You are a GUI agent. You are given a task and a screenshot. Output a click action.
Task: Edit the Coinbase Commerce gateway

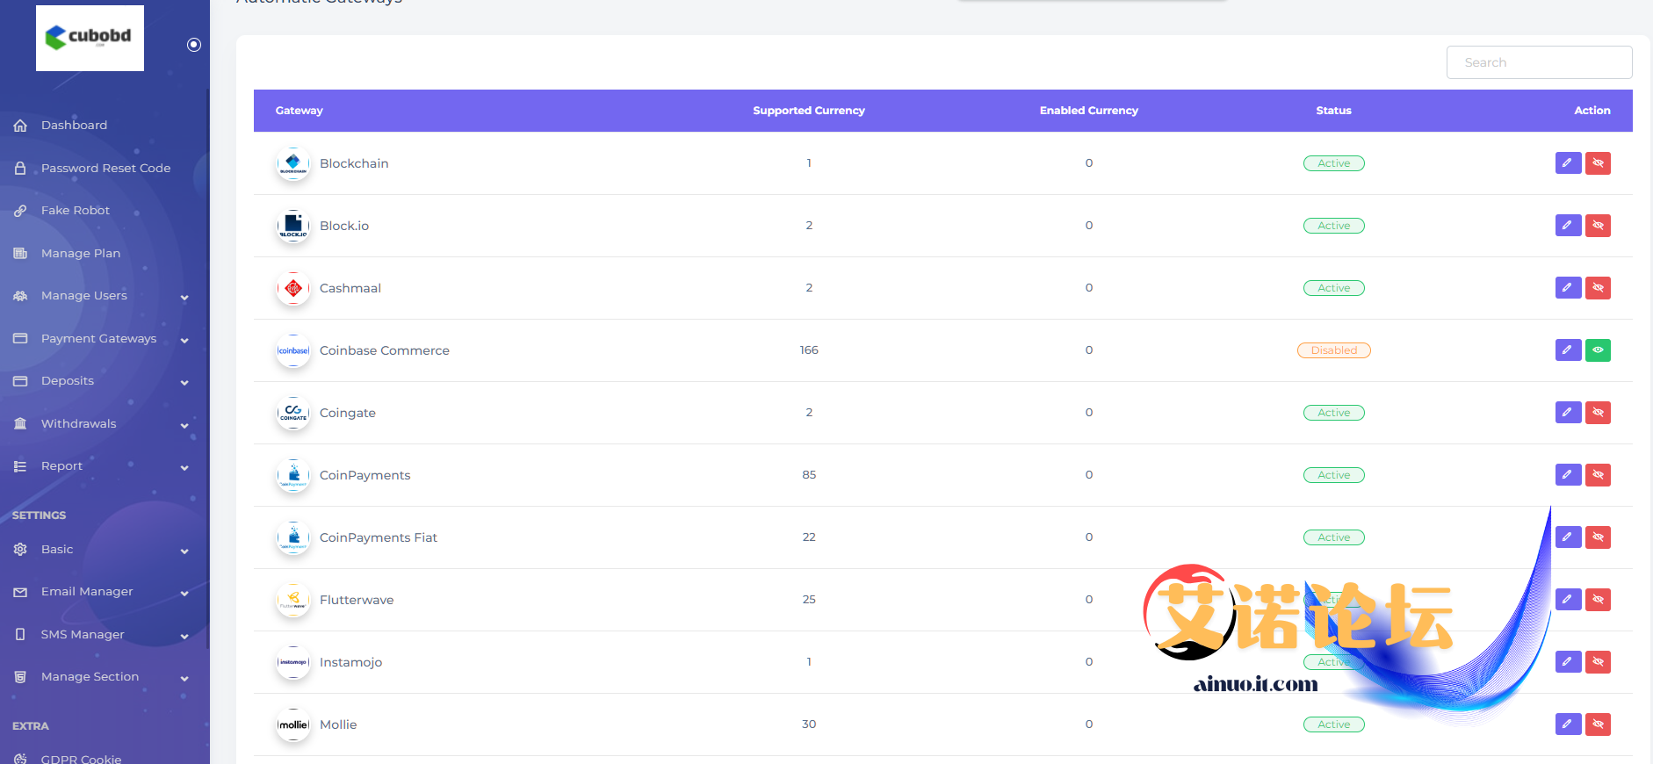(1568, 350)
